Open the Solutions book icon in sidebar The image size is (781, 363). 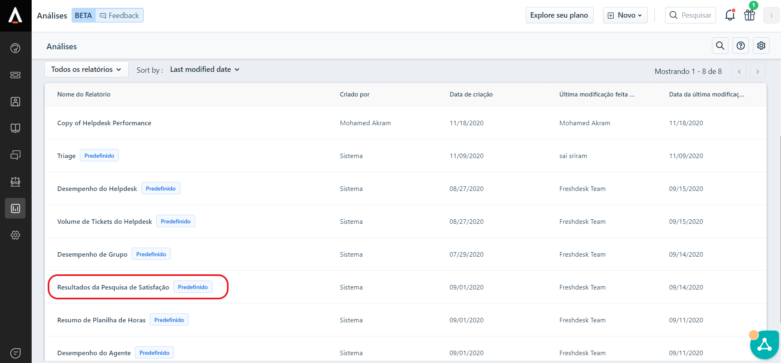(x=15, y=128)
